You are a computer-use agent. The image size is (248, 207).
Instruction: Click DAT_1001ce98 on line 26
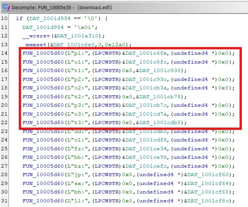[x=146, y=157]
